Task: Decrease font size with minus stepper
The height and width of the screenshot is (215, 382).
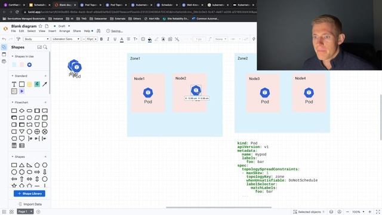Action: (84, 39)
